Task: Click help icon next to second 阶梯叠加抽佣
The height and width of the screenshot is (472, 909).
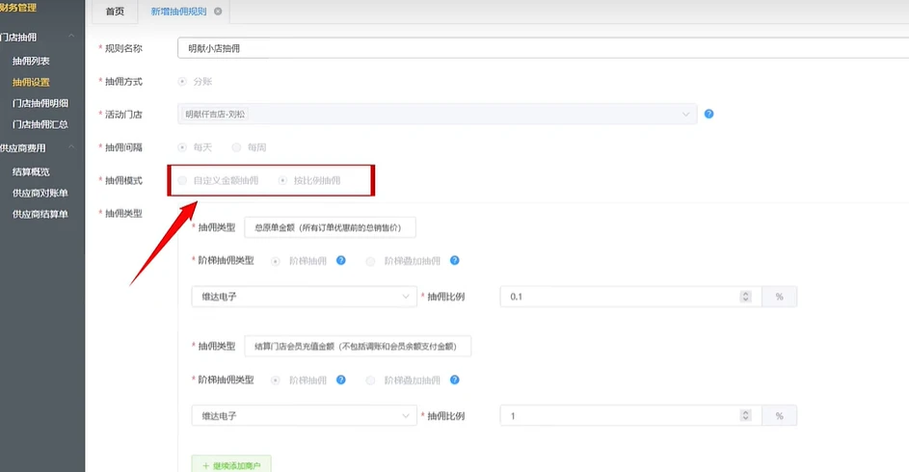Action: click(455, 380)
